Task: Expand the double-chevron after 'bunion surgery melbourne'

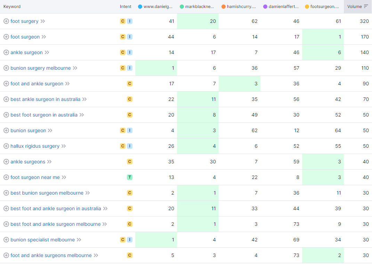Action: [x=75, y=68]
